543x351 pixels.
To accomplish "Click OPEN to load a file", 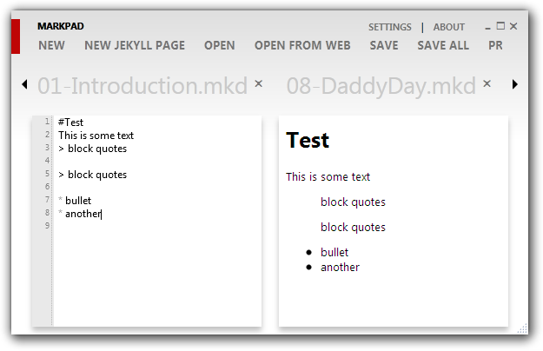I will point(219,45).
